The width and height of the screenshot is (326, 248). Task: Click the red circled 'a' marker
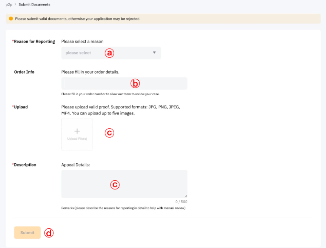point(109,53)
